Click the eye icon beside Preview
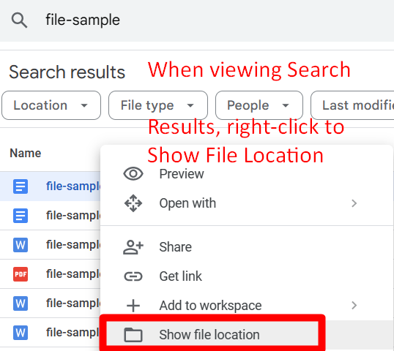The height and width of the screenshot is (351, 394). 133,173
